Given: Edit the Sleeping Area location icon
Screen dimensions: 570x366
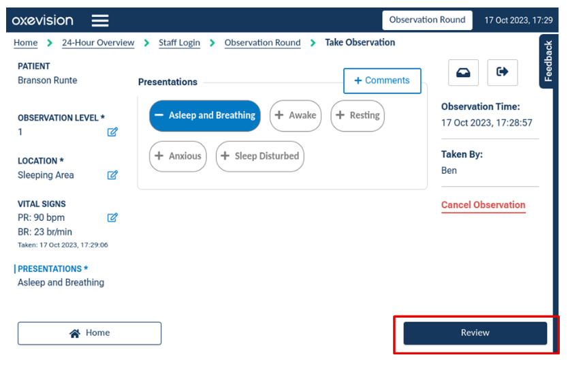Looking at the screenshot, I should click(x=112, y=175).
